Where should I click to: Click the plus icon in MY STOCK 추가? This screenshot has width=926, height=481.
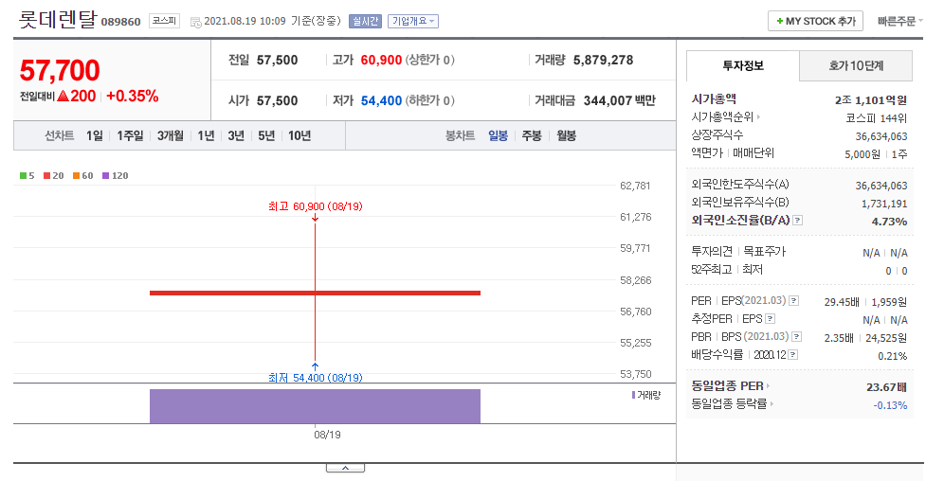tap(779, 21)
